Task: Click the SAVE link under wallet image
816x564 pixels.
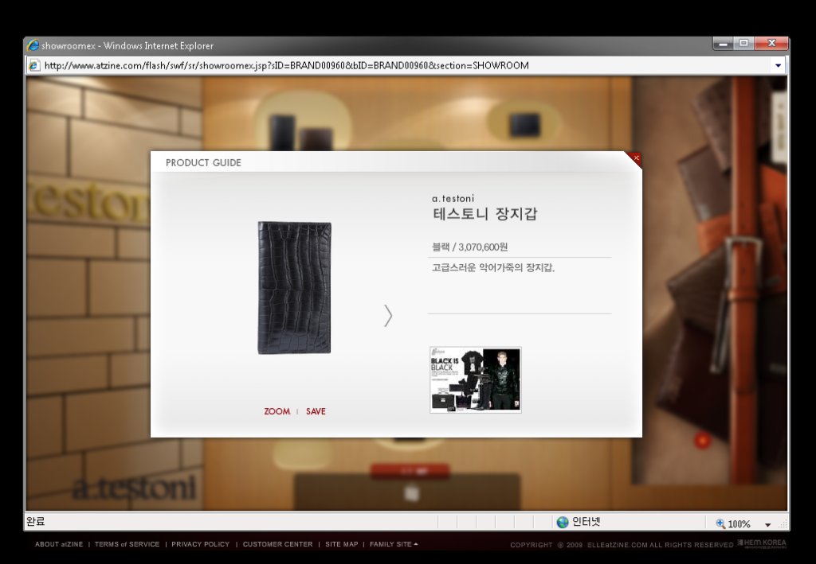Action: 316,411
